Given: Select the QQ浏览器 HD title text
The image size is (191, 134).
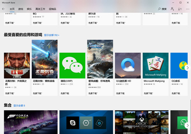Looking at the screenshot, I should (123, 81).
